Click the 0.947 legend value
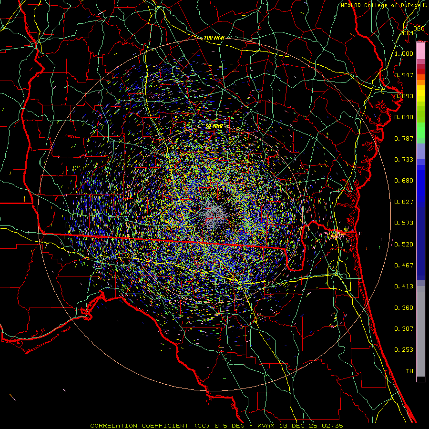 [x=404, y=75]
